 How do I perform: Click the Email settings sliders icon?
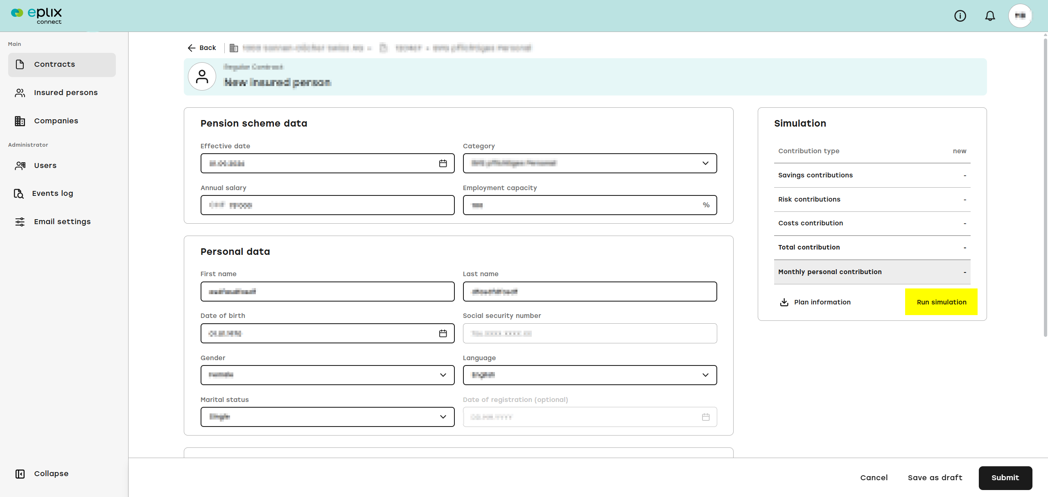(20, 222)
